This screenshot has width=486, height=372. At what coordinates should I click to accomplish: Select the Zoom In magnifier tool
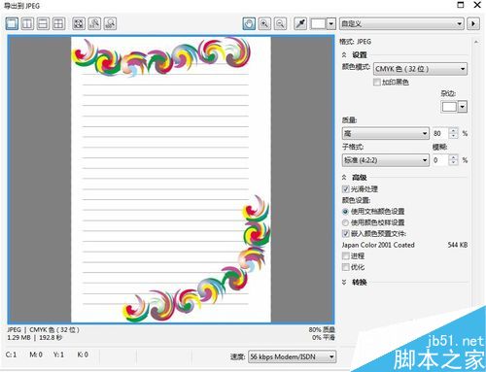point(264,23)
